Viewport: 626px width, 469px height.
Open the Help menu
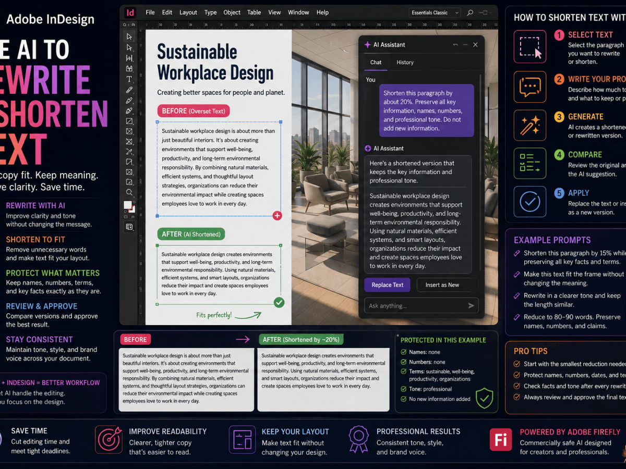(322, 13)
